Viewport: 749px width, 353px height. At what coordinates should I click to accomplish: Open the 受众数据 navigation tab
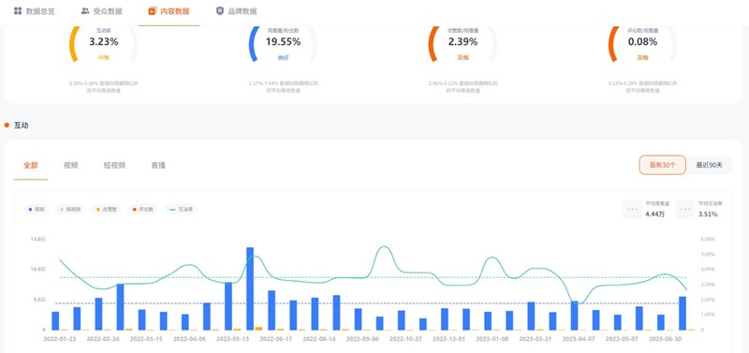click(x=101, y=11)
